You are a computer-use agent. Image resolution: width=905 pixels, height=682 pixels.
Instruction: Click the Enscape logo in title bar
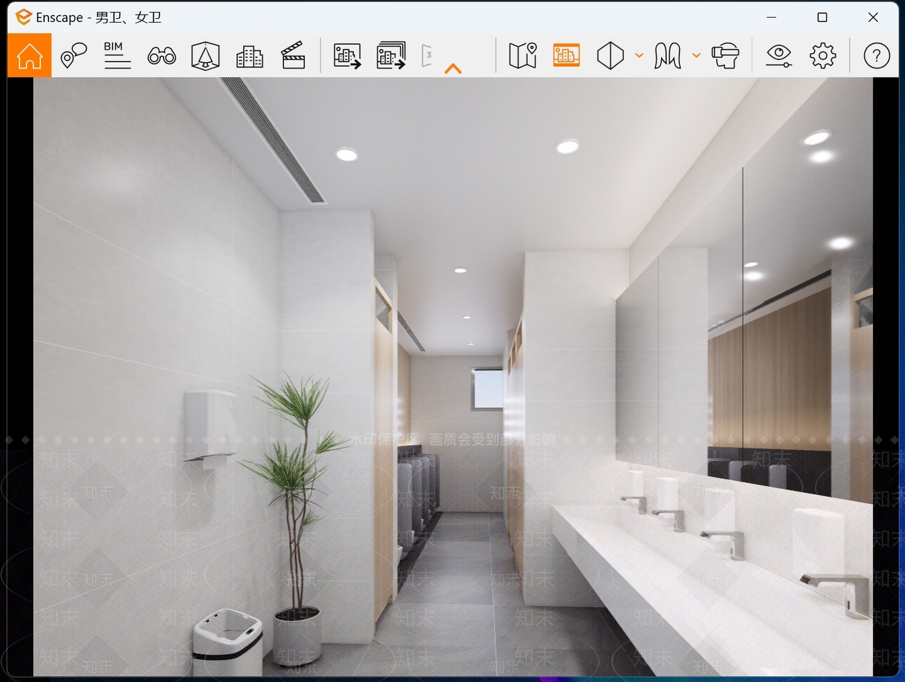(x=23, y=17)
